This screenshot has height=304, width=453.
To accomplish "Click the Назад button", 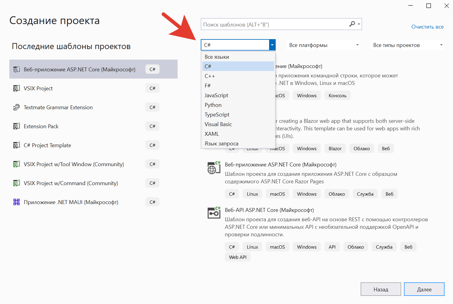I will pyautogui.click(x=381, y=289).
